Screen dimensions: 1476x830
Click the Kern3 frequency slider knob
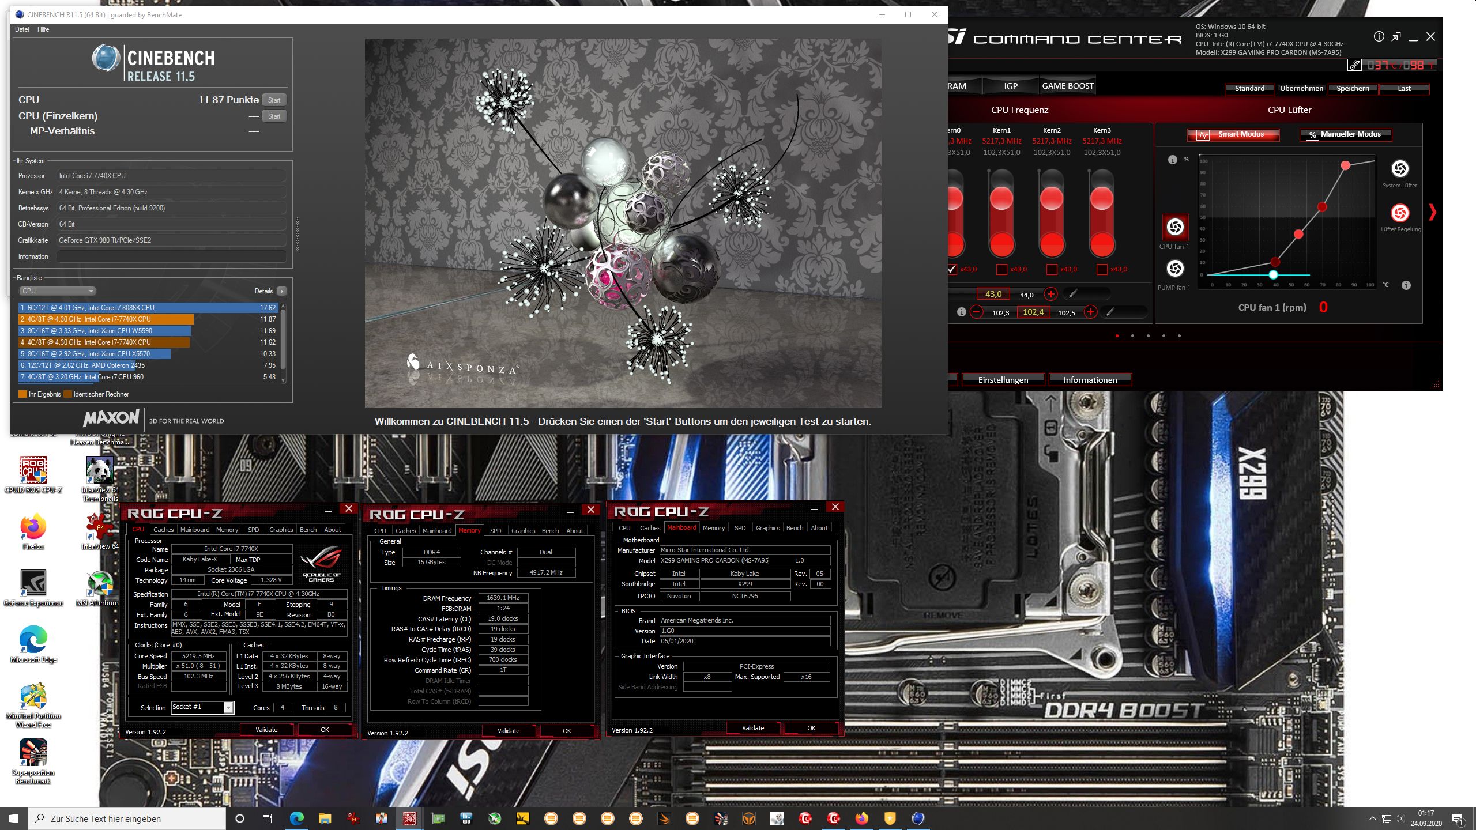click(x=1102, y=199)
